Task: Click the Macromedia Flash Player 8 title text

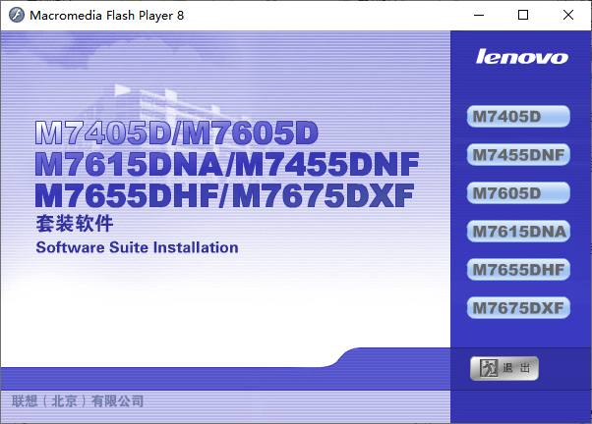Action: point(106,16)
